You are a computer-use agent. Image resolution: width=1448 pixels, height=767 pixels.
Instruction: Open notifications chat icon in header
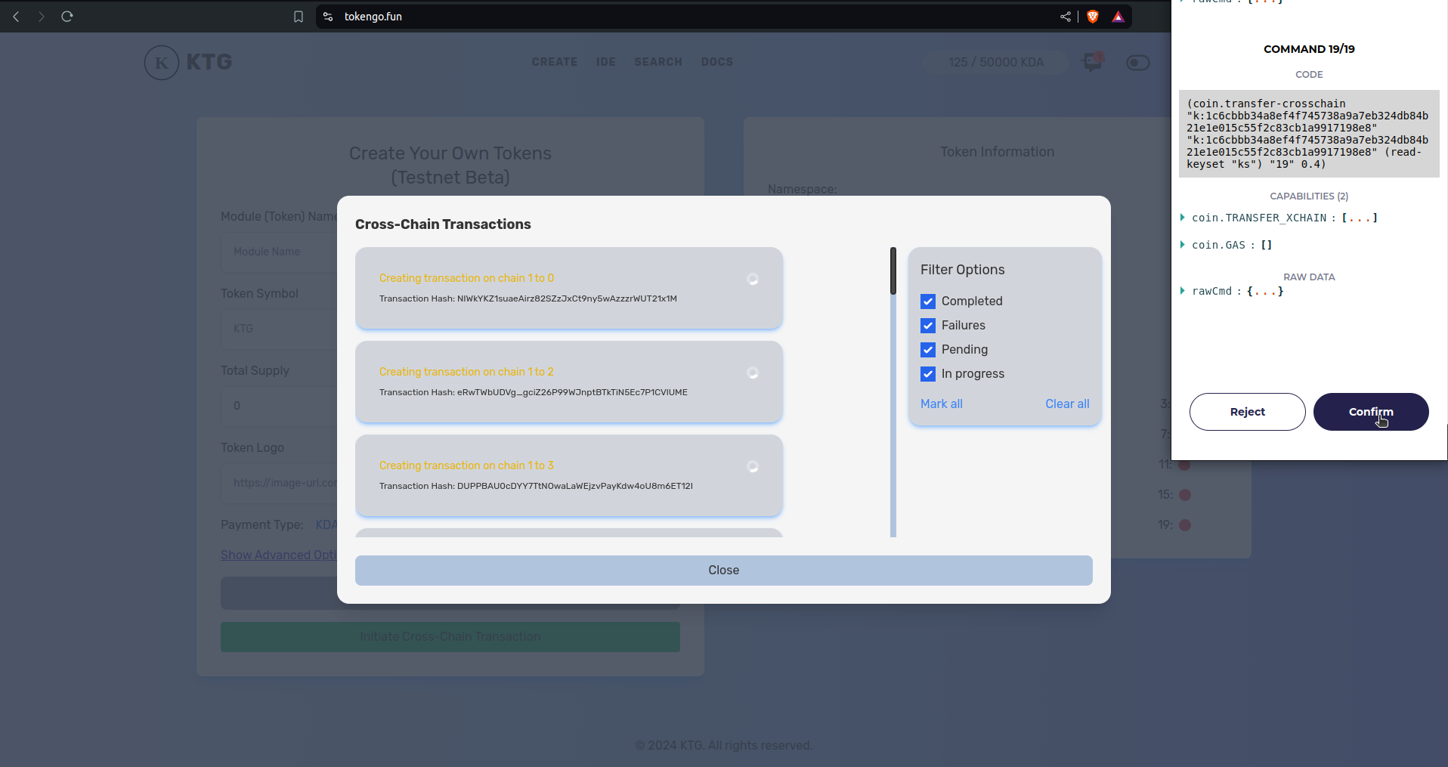(x=1093, y=62)
